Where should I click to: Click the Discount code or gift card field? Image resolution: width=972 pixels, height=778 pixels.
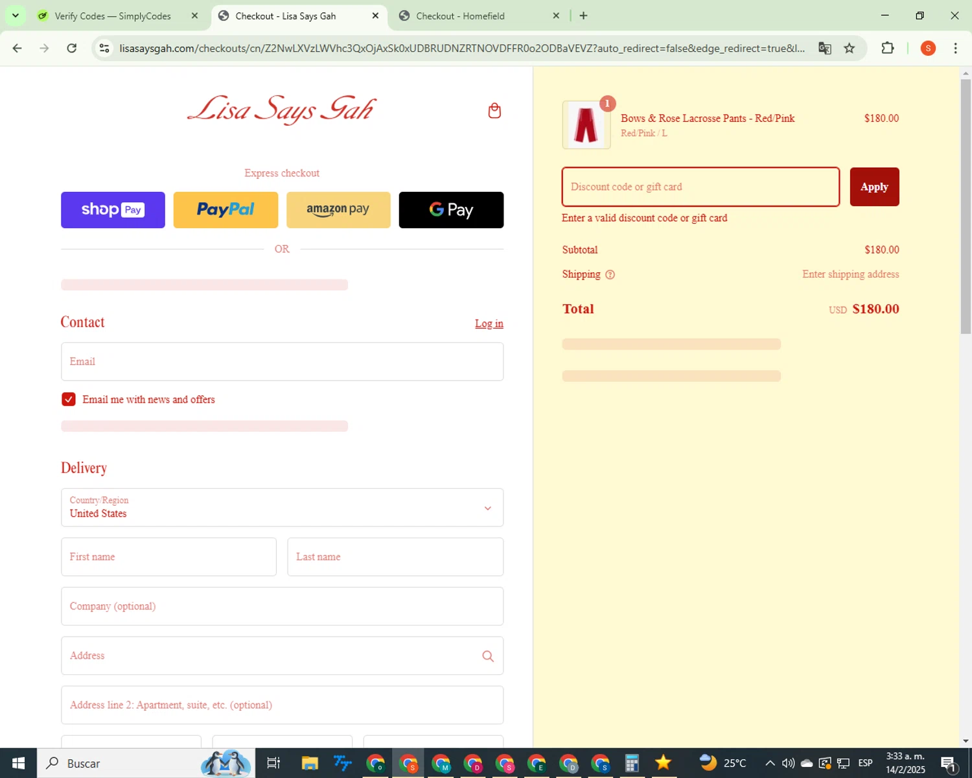pyautogui.click(x=700, y=187)
